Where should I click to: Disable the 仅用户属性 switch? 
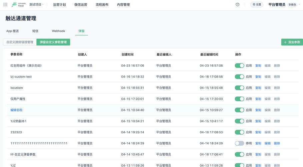239,99
